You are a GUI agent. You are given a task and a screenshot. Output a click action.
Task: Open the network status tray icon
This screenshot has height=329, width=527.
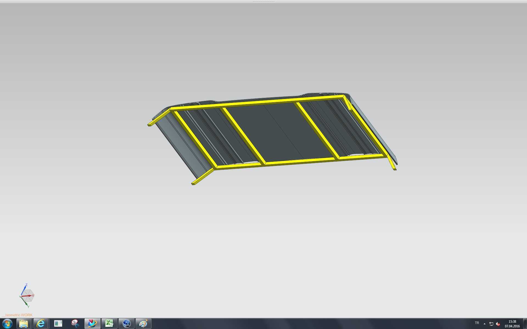491,324
